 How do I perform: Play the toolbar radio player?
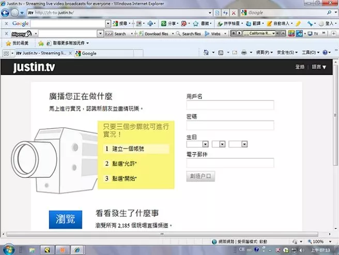[x=239, y=33]
